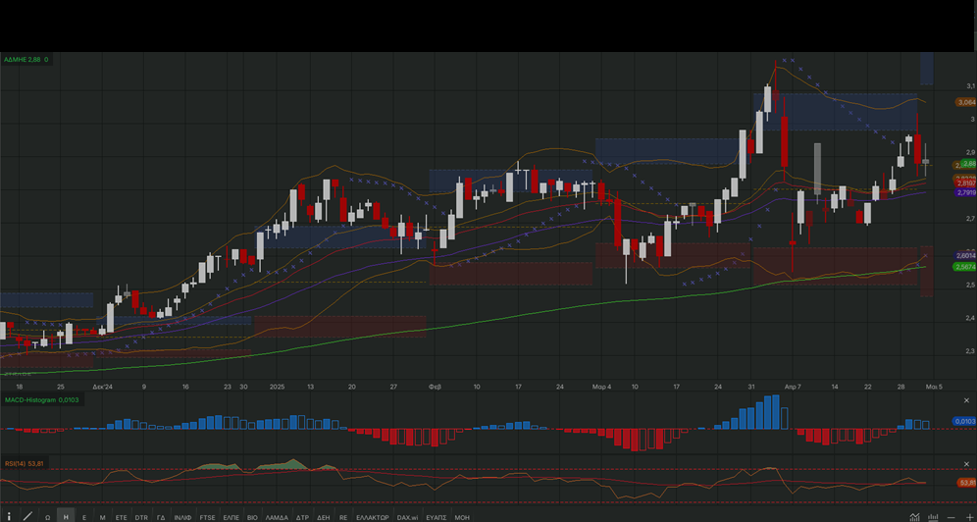Open the indicators chart icon
This screenshot has width=977, height=522.
914,517
